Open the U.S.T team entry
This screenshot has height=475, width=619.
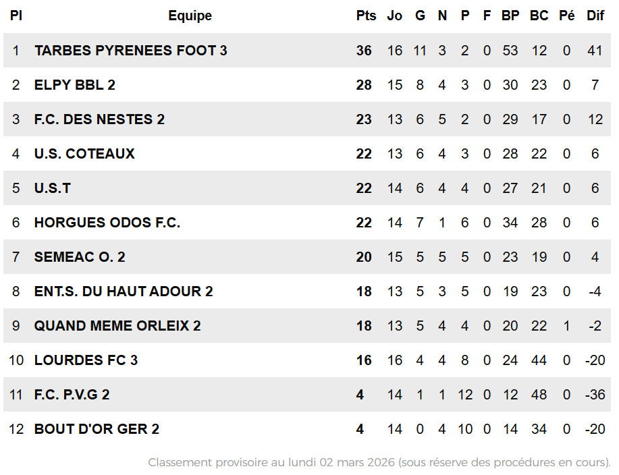53,188
